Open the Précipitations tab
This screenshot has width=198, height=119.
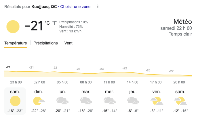[x=45, y=43]
